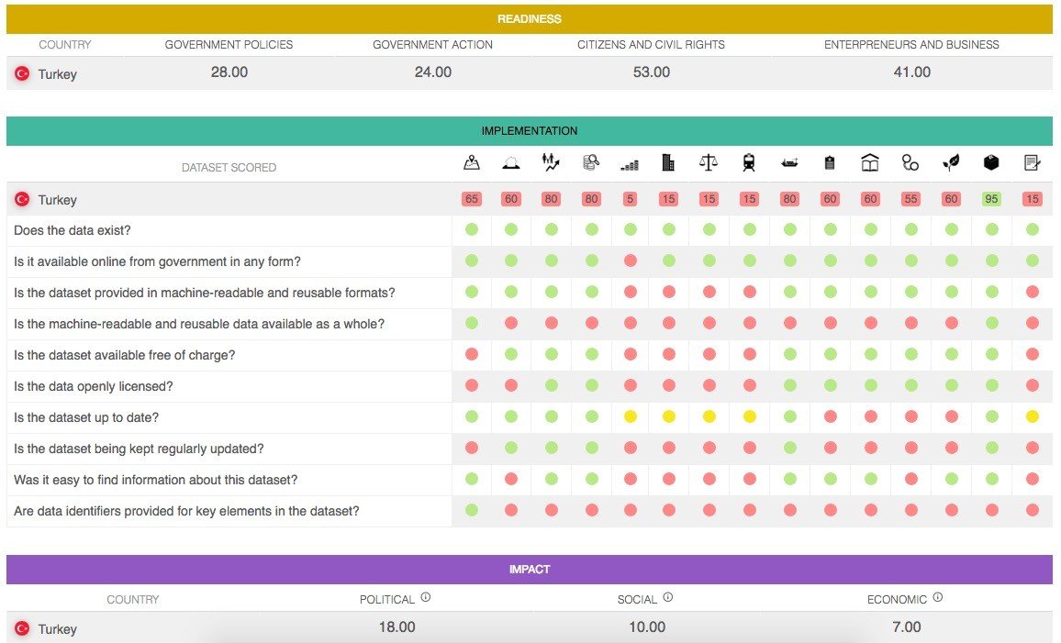
Task: Click the IMPLEMENTATION section header
Action: tap(530, 131)
